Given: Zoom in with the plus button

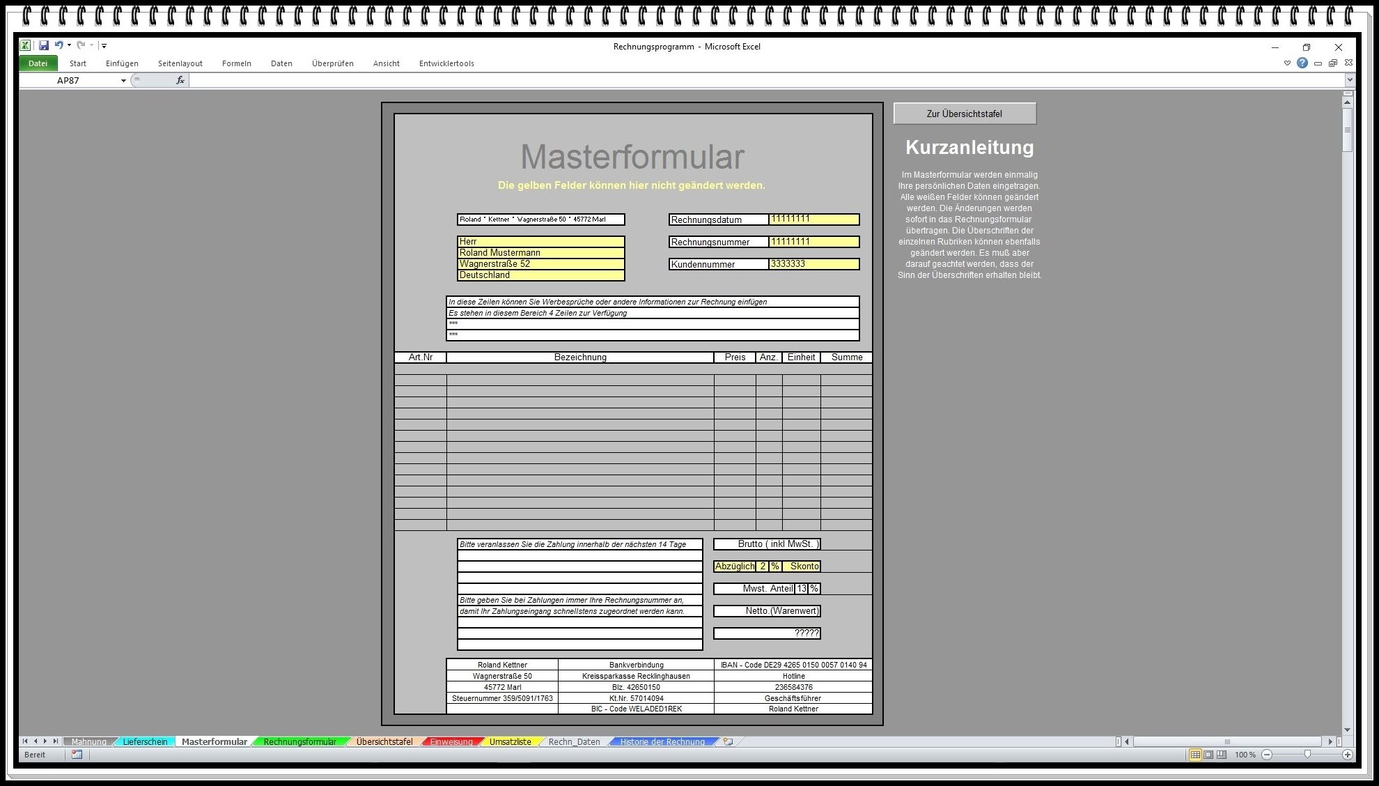Looking at the screenshot, I should click(1347, 755).
